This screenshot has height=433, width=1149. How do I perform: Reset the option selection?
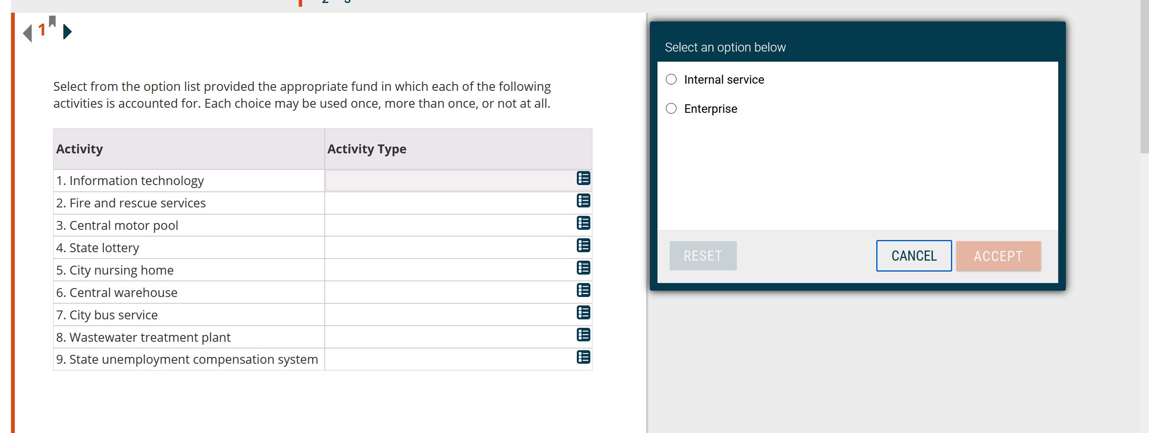[x=703, y=255]
